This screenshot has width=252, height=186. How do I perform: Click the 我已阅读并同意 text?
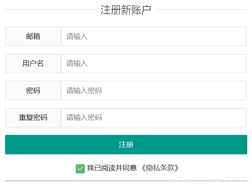pos(112,168)
